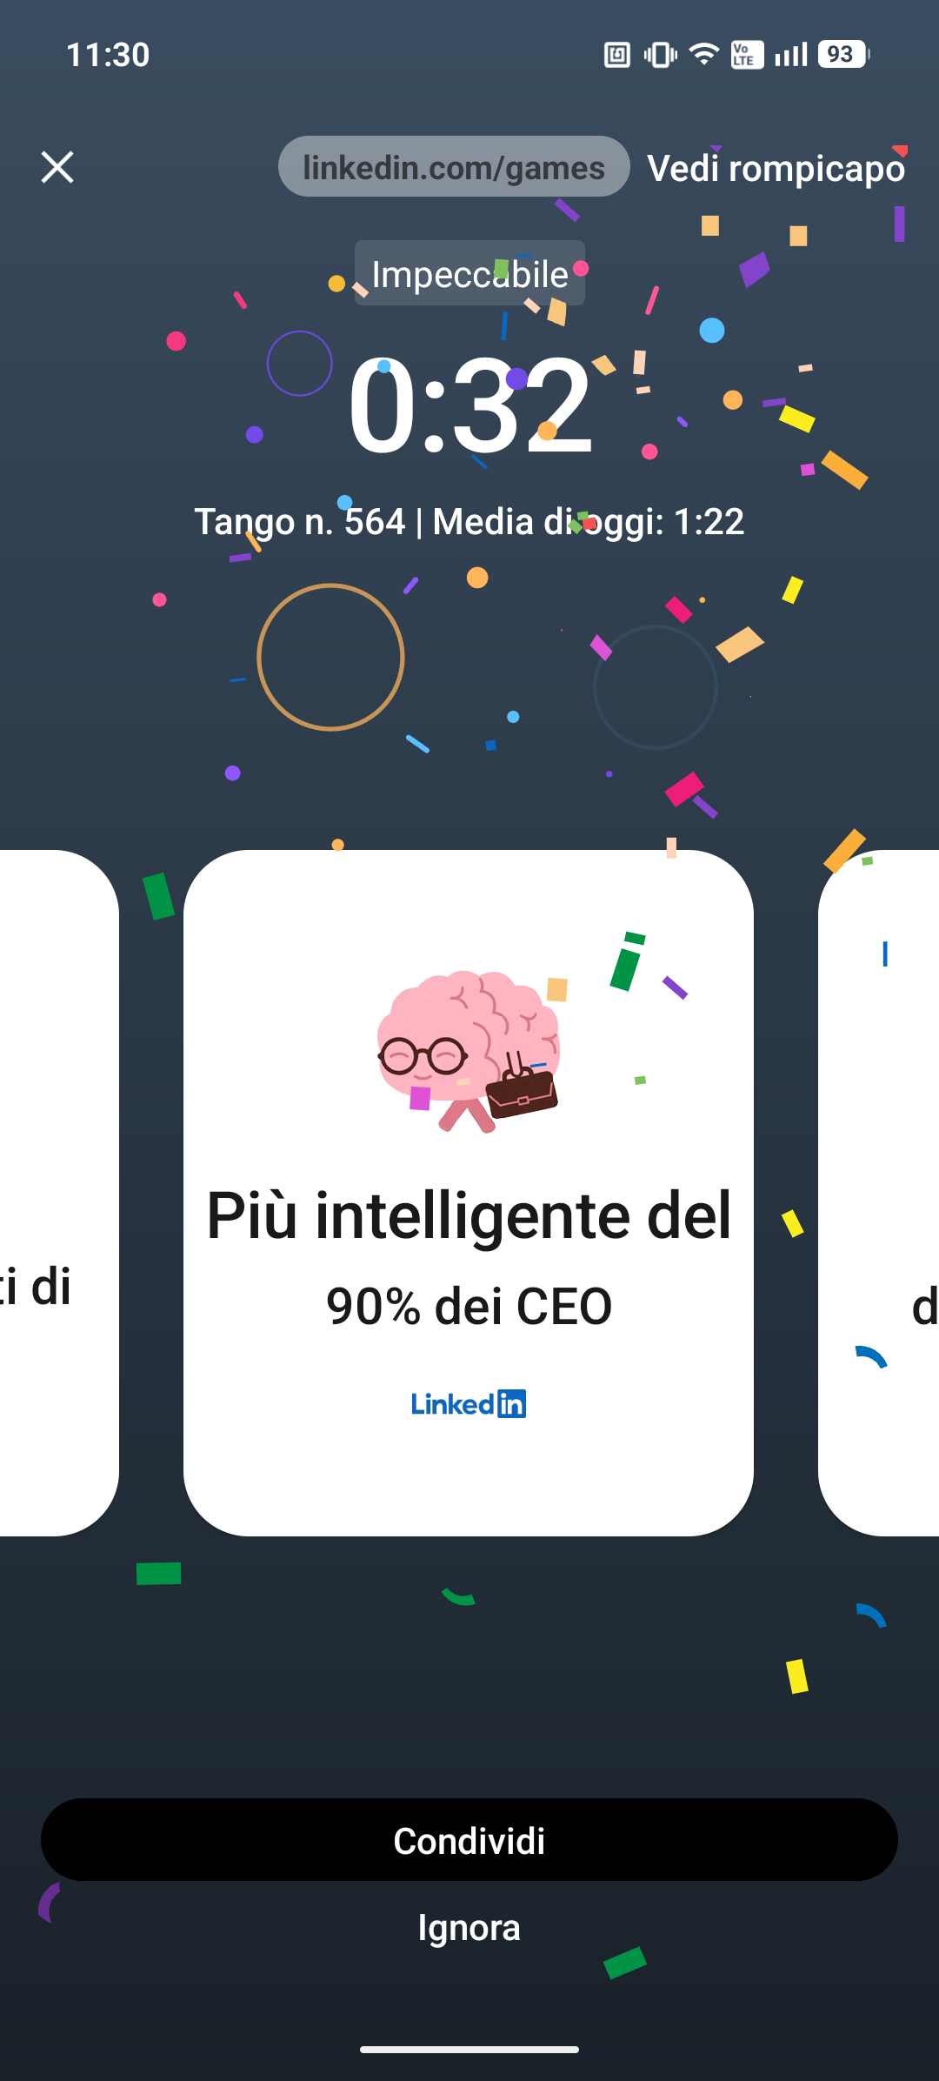This screenshot has width=939, height=2081.
Task: Tap the battery indicator showing 93
Action: 843,55
